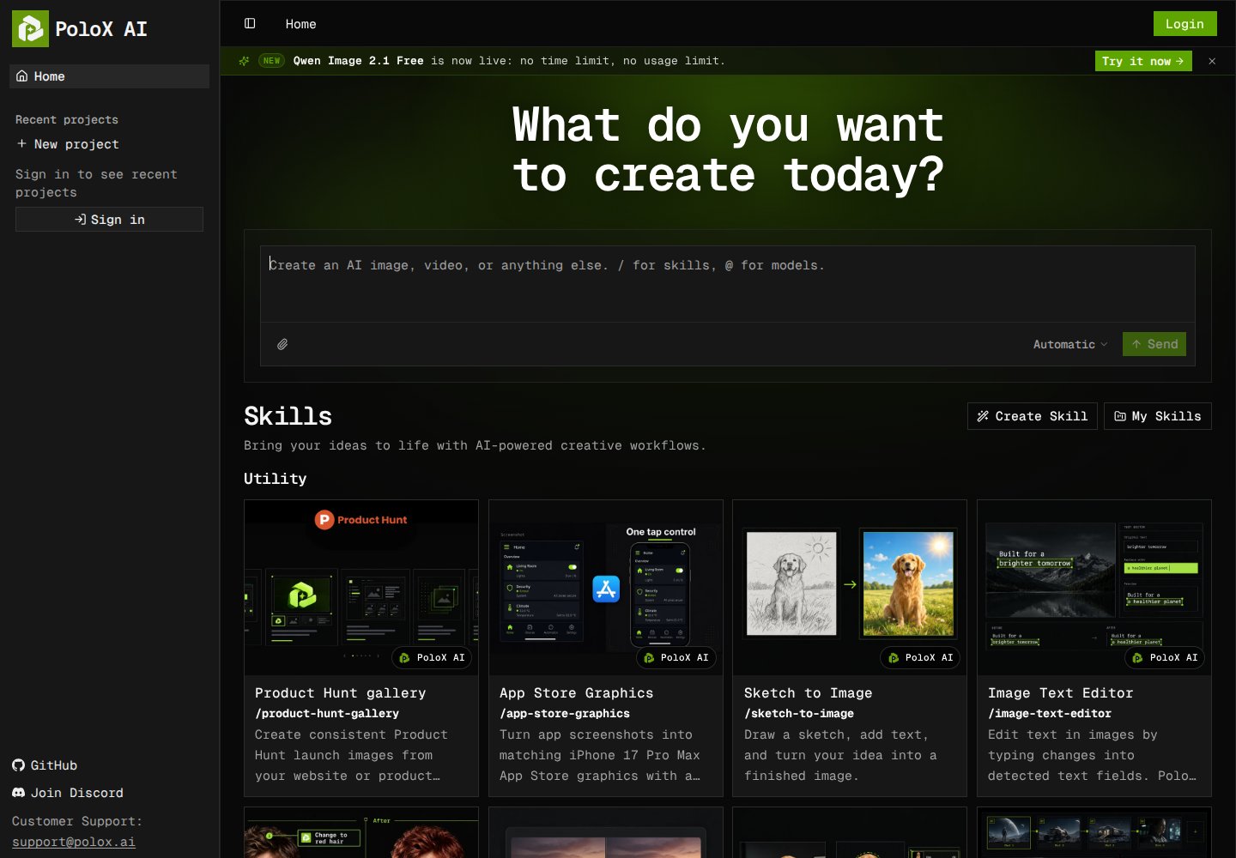
Task: Click the /app-store-graphics command text
Action: 565,714
